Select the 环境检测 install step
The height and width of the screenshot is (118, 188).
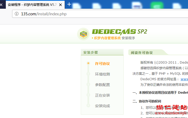pyautogui.click(x=102, y=74)
